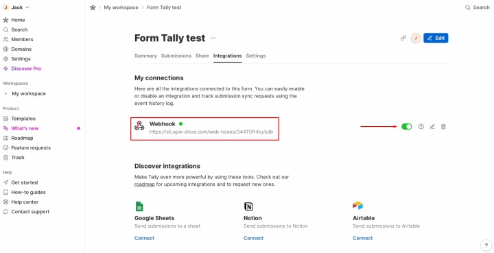Click the Trash bin icon in sidebar
The image size is (494, 253).
pos(5,158)
